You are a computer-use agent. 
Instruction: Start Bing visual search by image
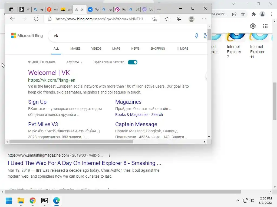(x=205, y=36)
